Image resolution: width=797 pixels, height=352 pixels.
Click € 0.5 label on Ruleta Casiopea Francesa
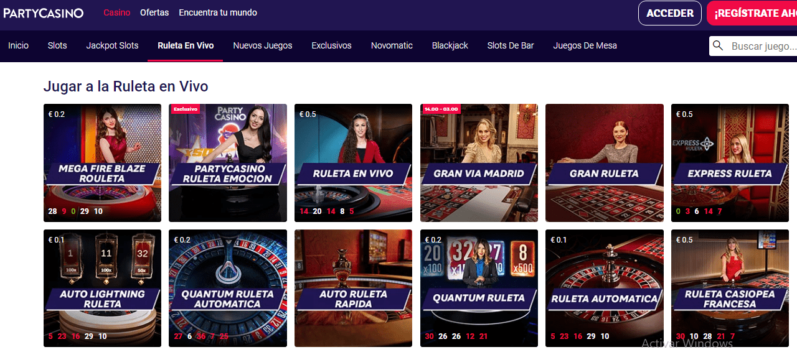click(684, 239)
